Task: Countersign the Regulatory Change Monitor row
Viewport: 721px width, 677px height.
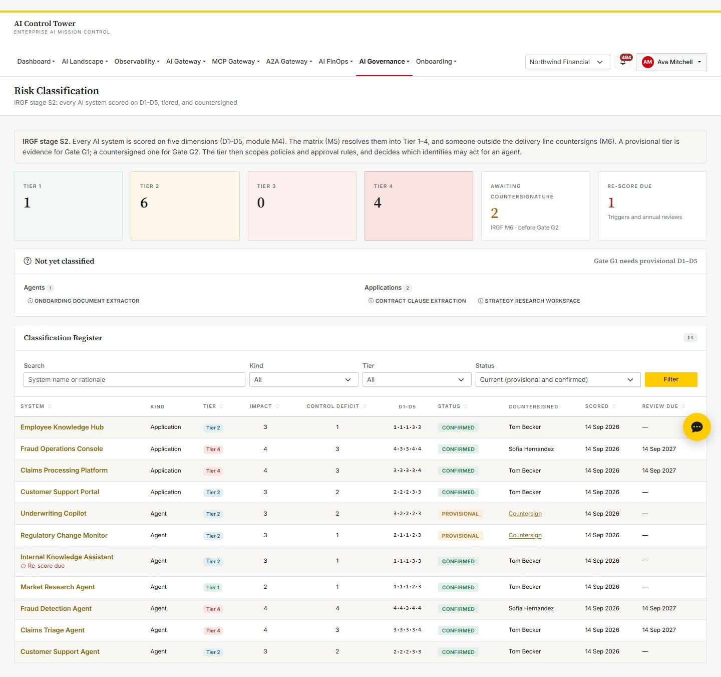Action: point(525,535)
